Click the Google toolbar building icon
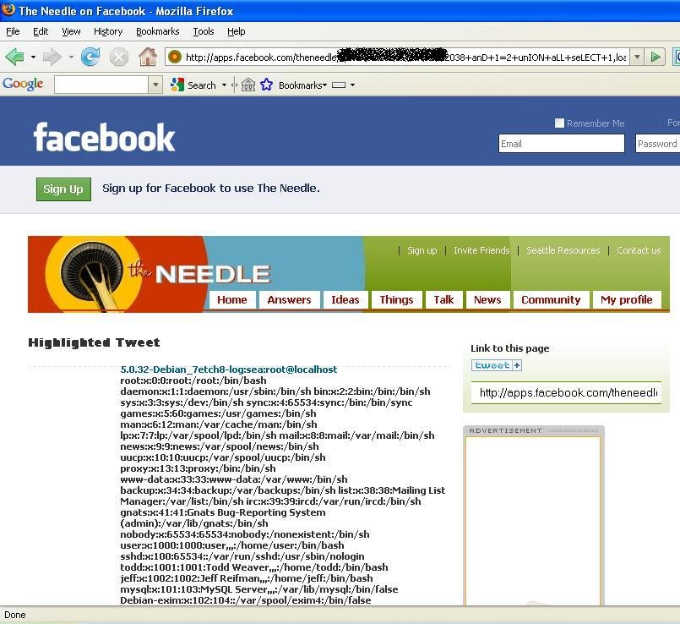The image size is (680, 624). pos(248,85)
